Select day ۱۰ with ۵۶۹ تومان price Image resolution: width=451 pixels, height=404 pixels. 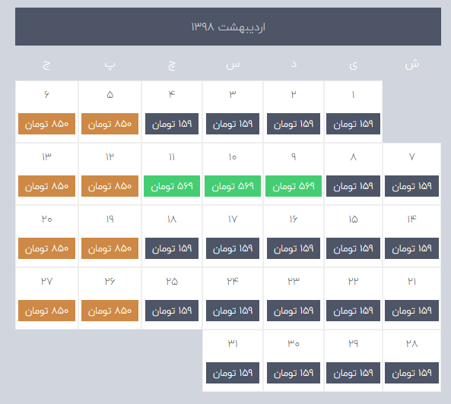[233, 186]
